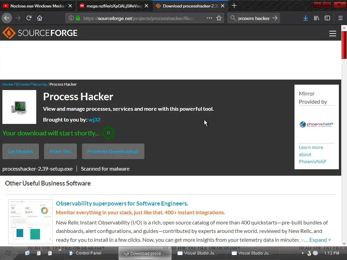Show hidden system tray icons

303,253
